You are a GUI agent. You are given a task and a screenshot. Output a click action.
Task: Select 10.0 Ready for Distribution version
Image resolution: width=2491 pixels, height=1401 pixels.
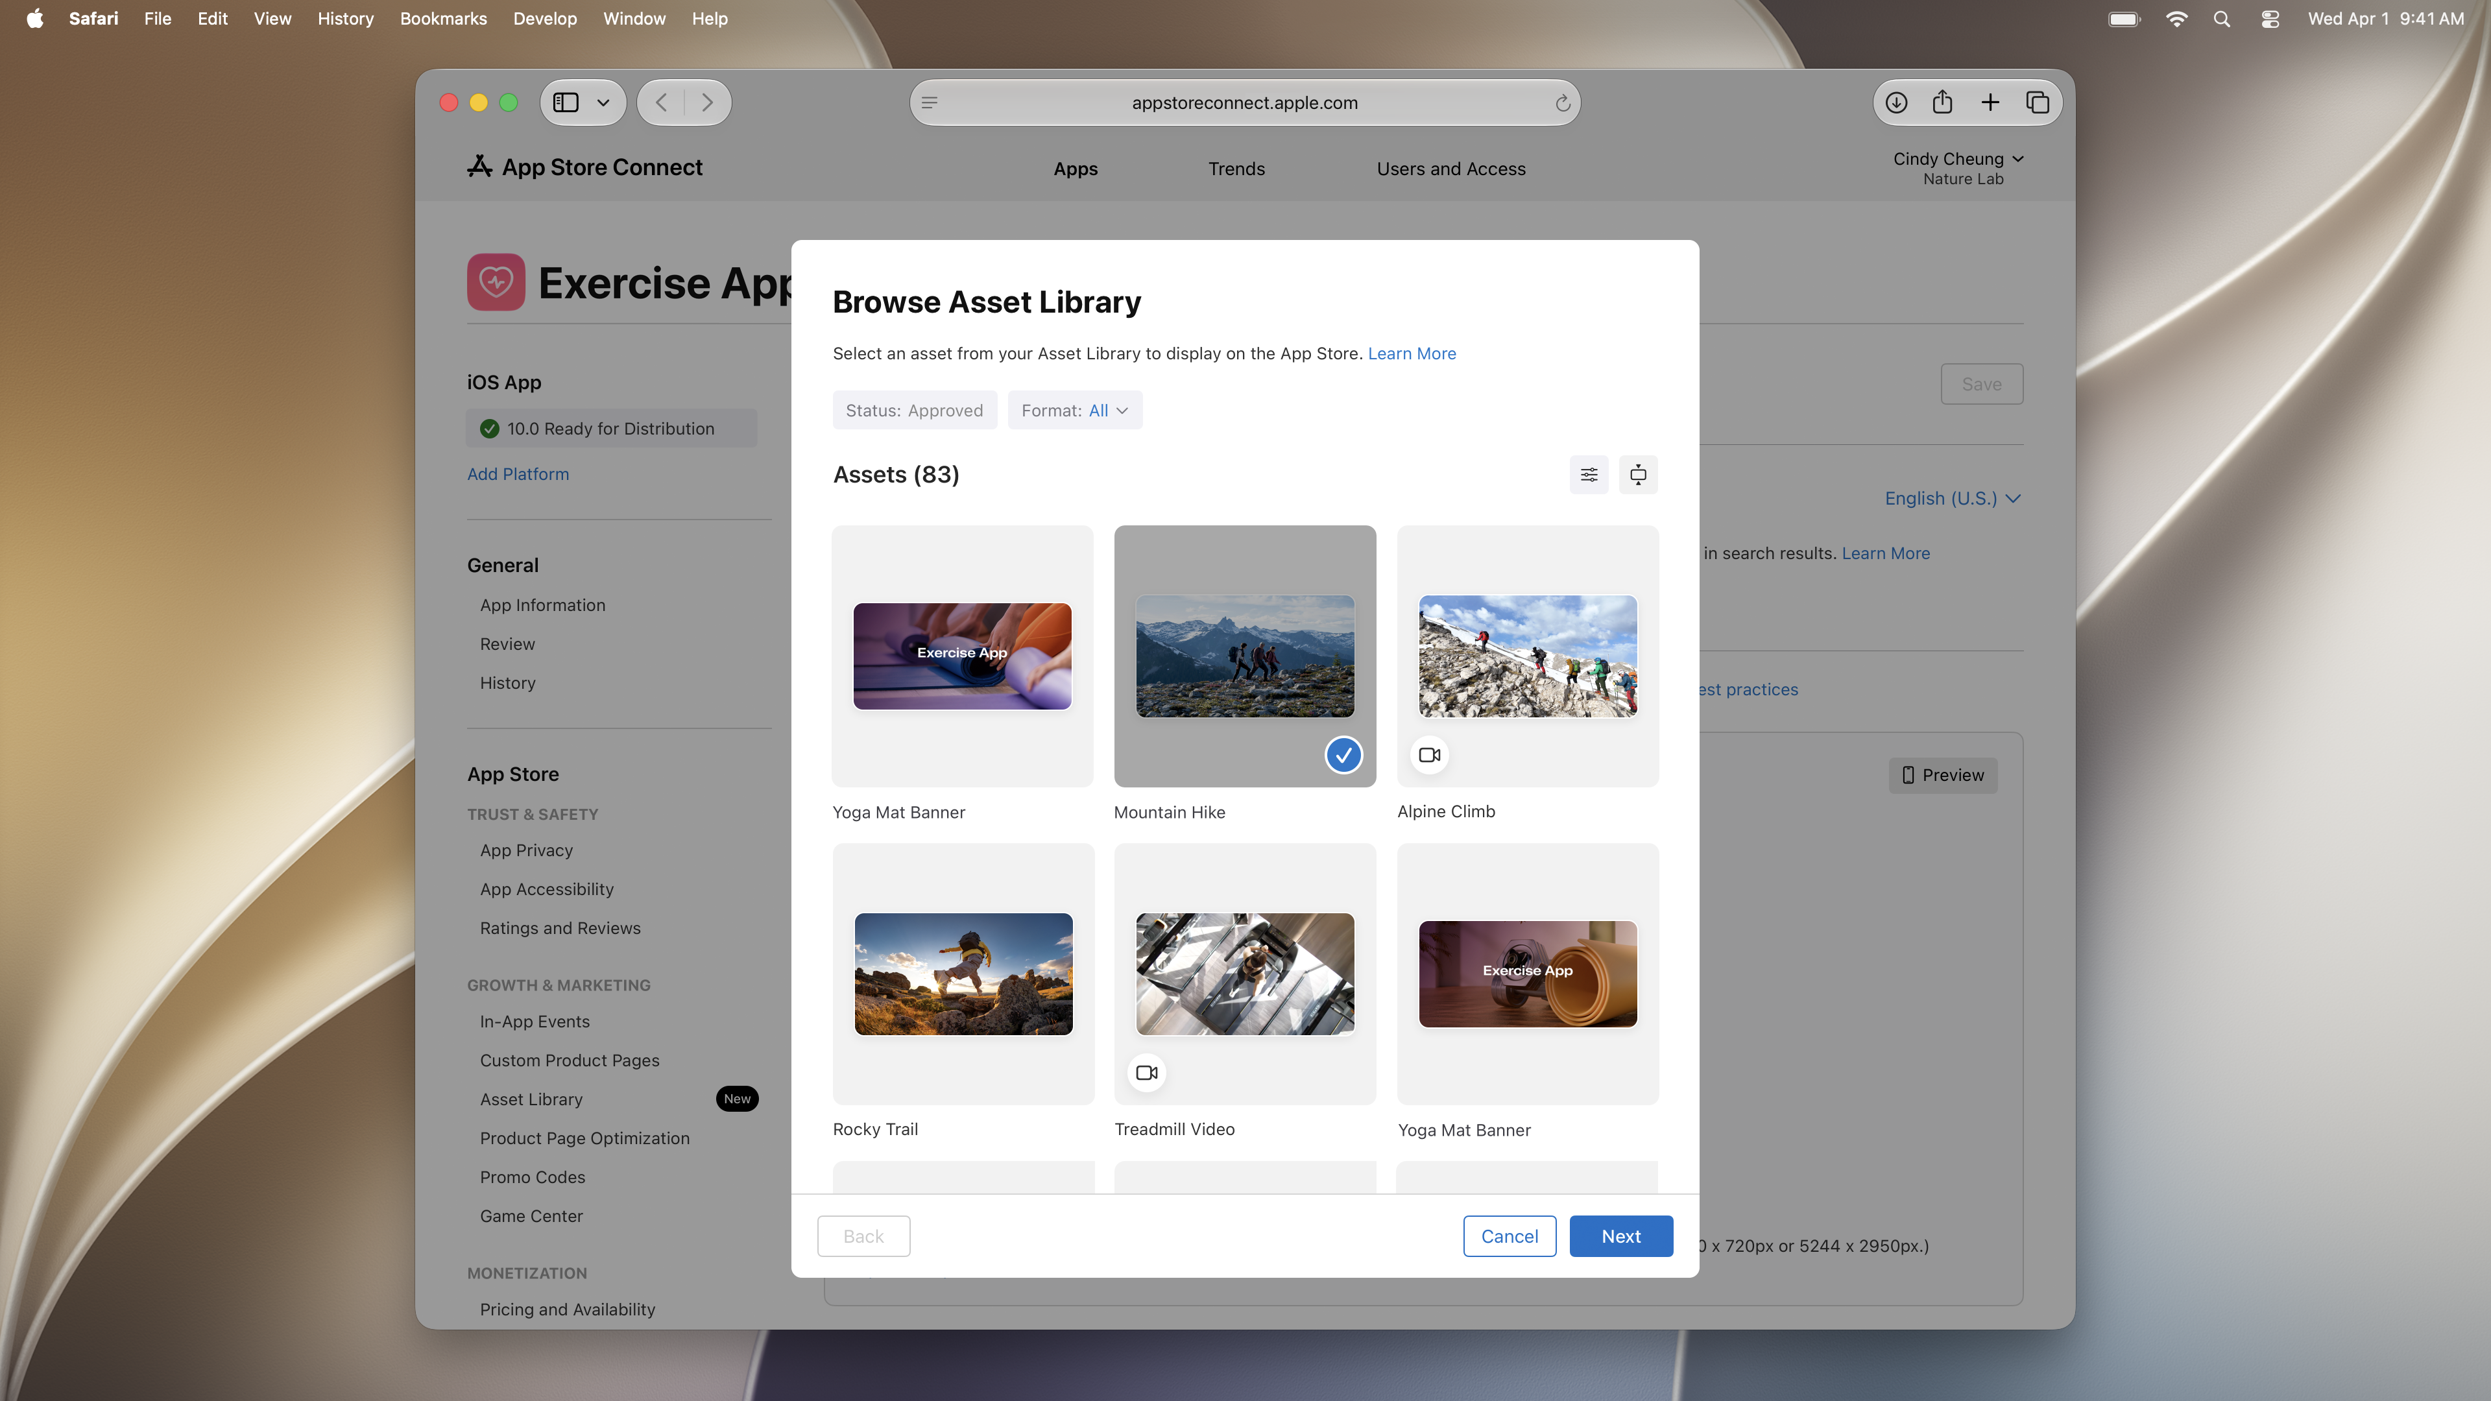pos(611,428)
